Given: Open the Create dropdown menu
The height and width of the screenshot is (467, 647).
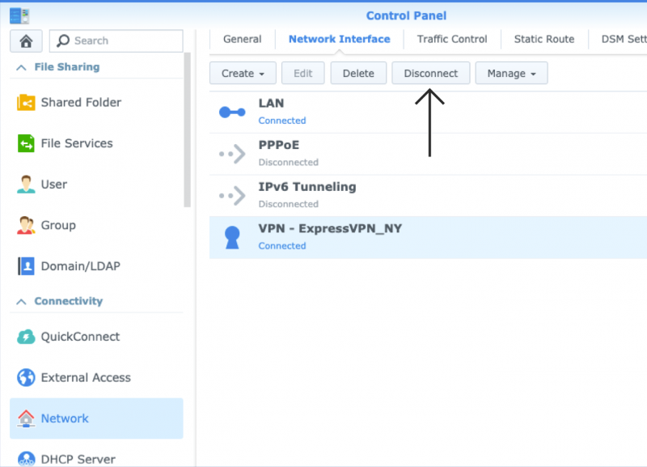Looking at the screenshot, I should pos(242,73).
